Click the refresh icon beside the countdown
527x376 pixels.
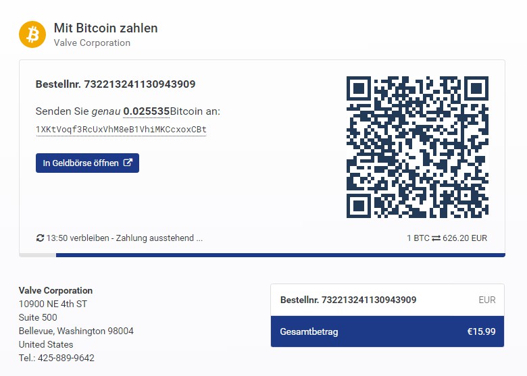pyautogui.click(x=40, y=238)
